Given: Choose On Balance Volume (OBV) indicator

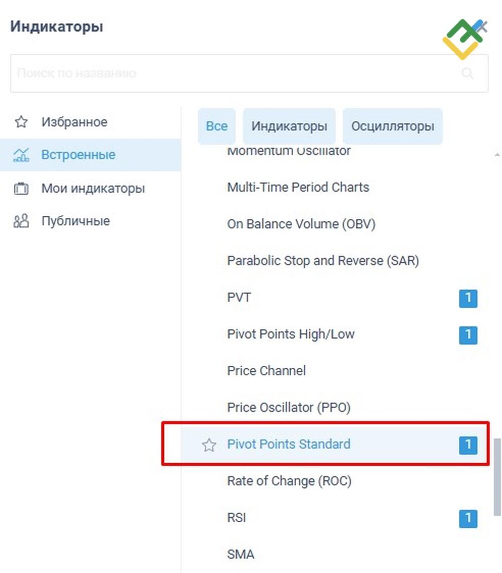Looking at the screenshot, I should 301,224.
